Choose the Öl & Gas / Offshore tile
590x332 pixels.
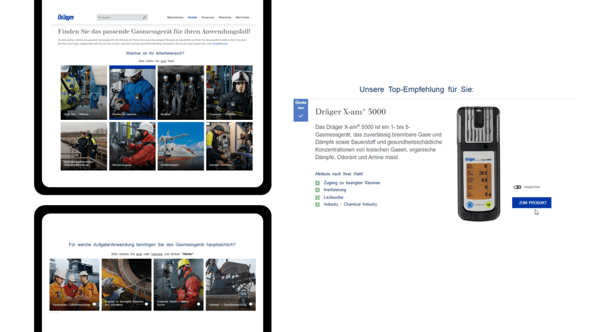point(84,93)
